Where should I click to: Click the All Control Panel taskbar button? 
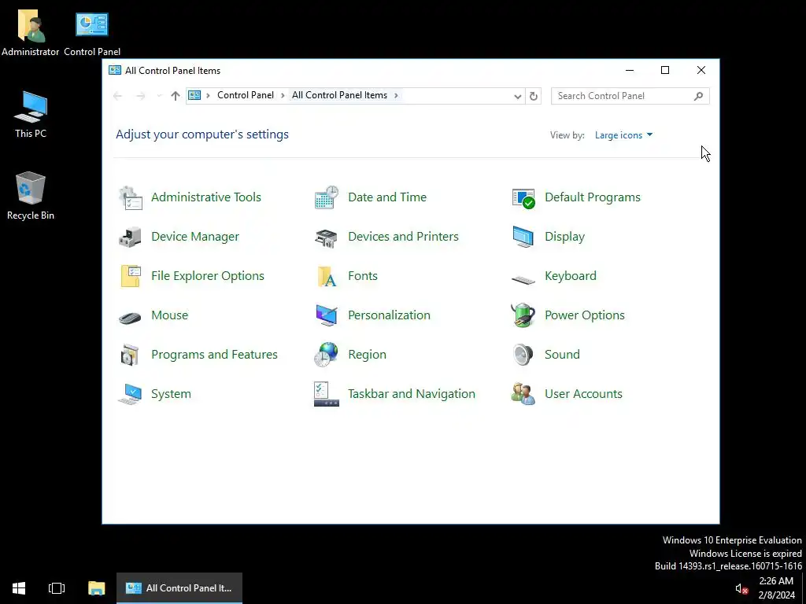(179, 588)
